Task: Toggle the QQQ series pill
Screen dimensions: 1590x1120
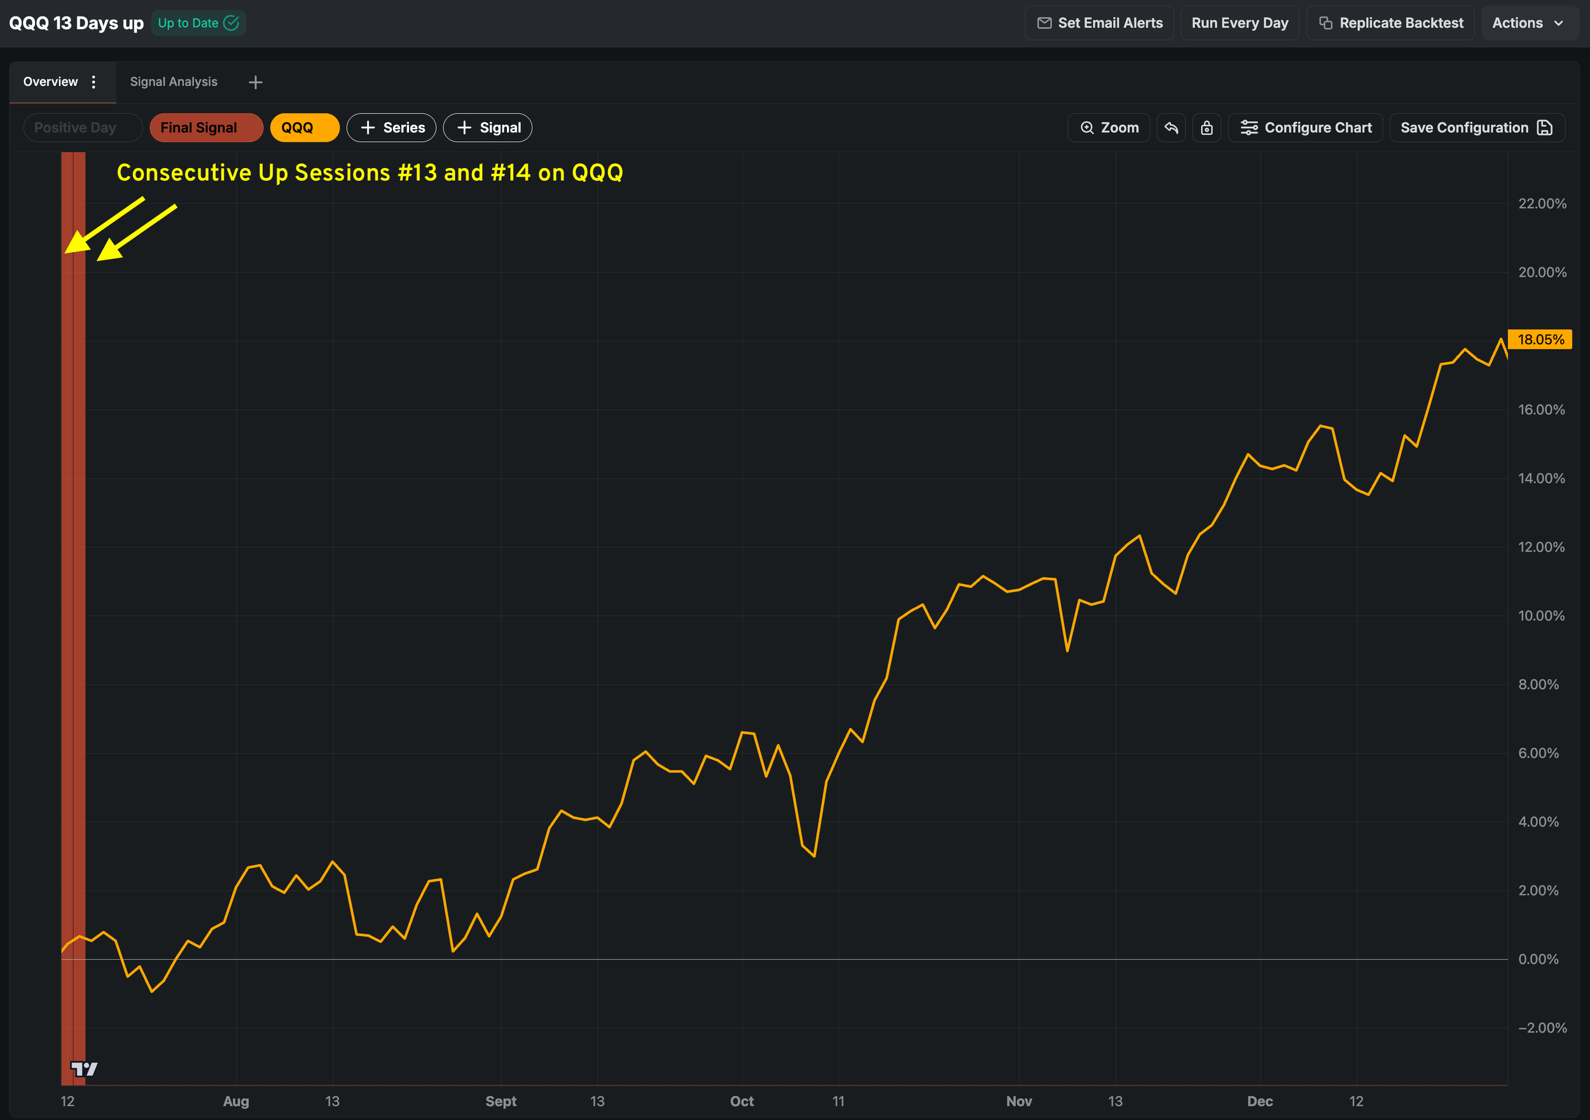Action: point(304,127)
